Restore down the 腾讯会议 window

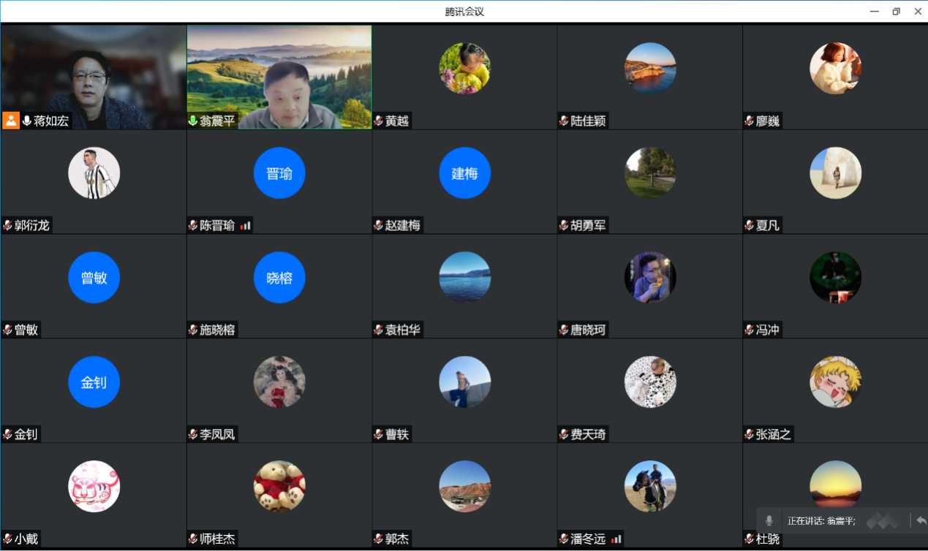pyautogui.click(x=896, y=11)
